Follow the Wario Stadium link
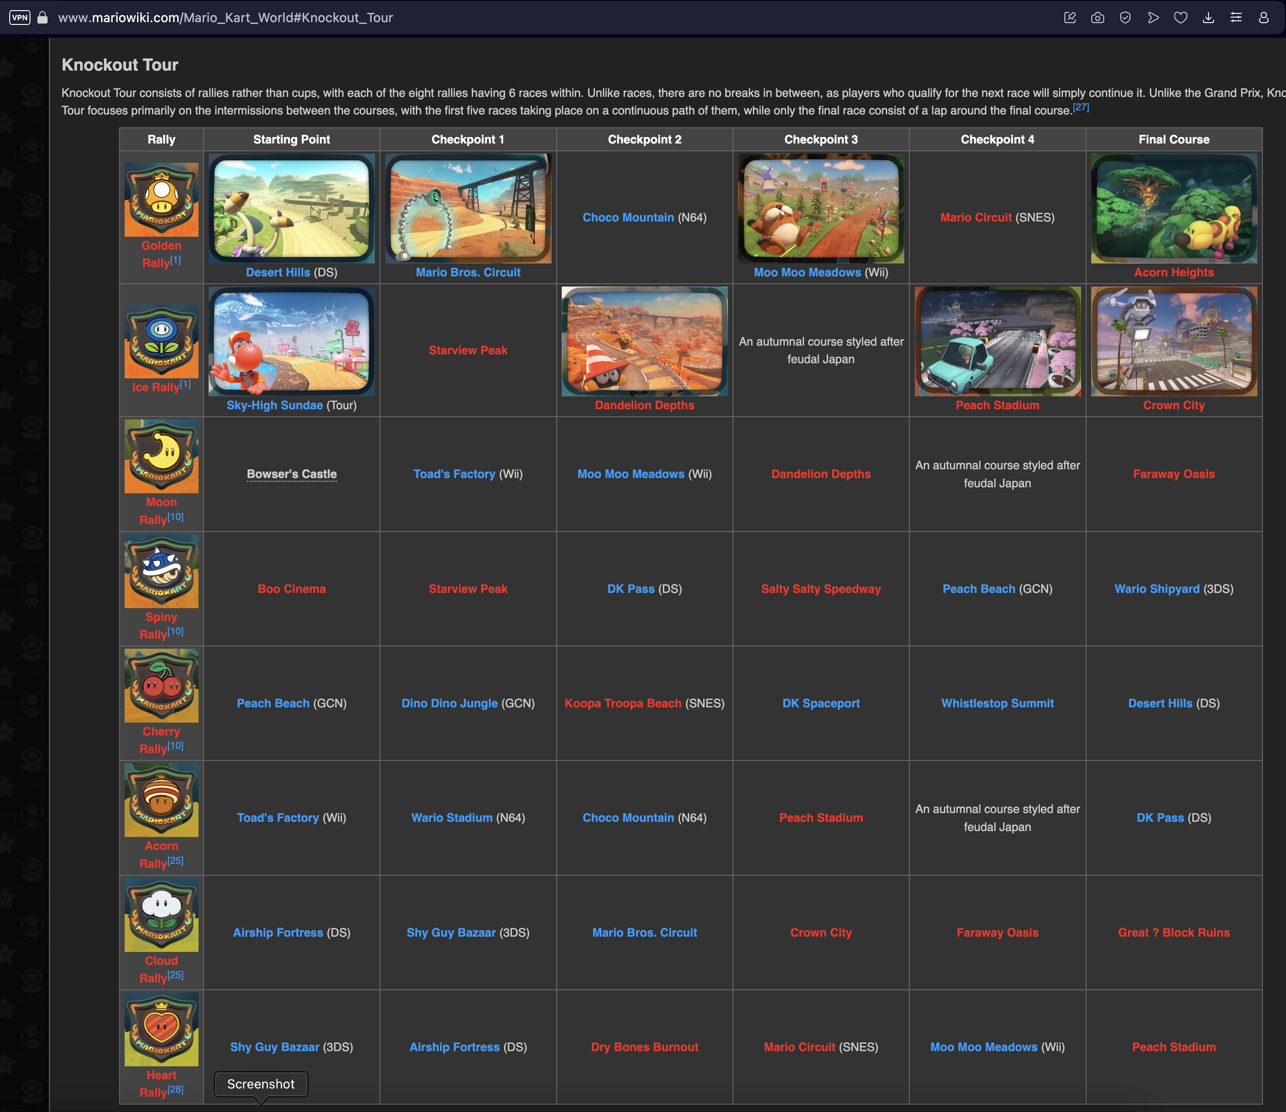The width and height of the screenshot is (1286, 1112). pyautogui.click(x=452, y=818)
